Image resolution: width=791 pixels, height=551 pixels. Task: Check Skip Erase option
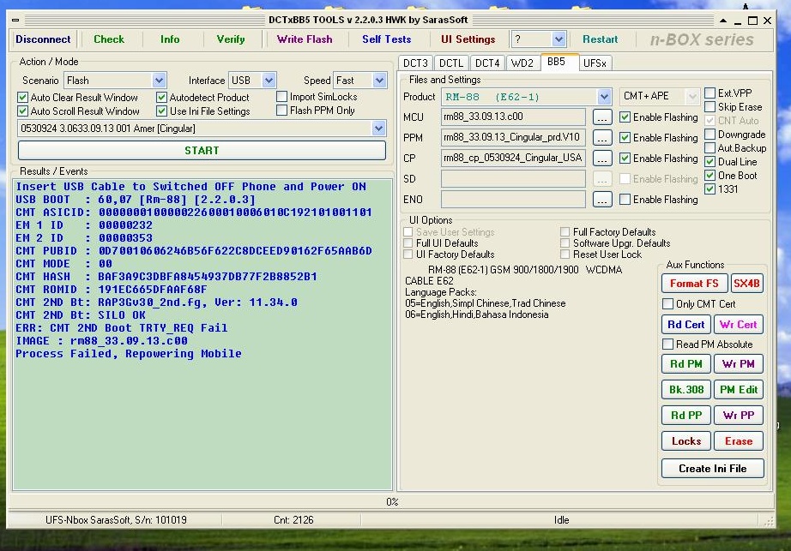[x=709, y=107]
